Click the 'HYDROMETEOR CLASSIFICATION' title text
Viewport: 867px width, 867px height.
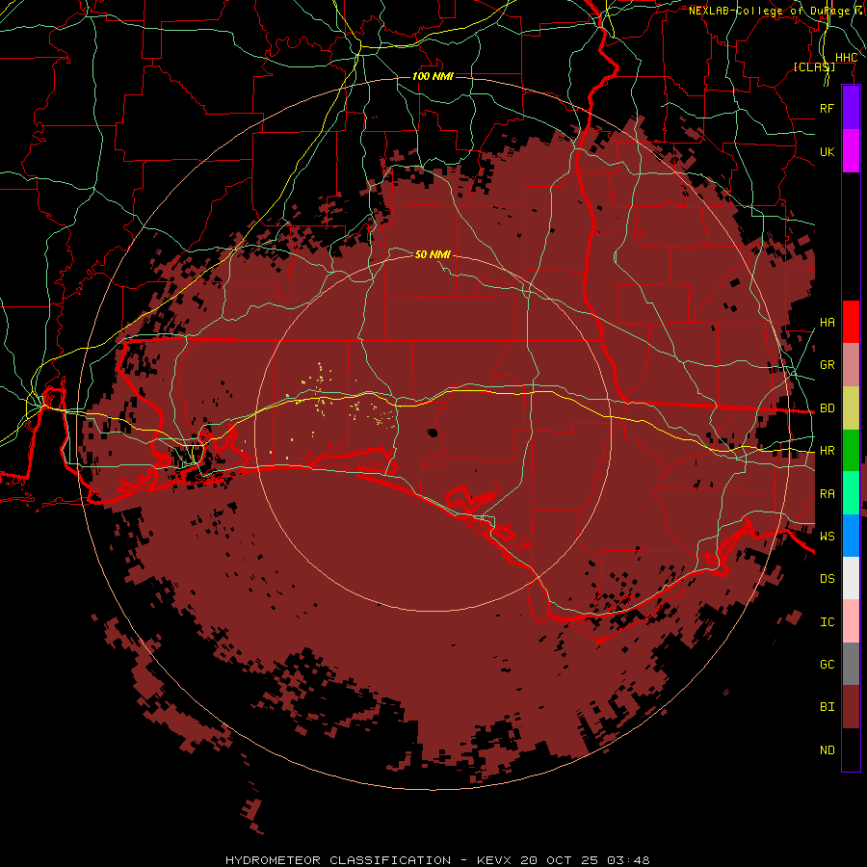click(338, 860)
